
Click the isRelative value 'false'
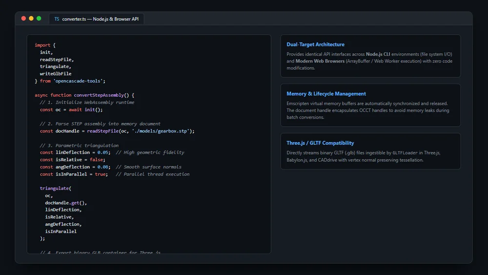tap(96, 159)
